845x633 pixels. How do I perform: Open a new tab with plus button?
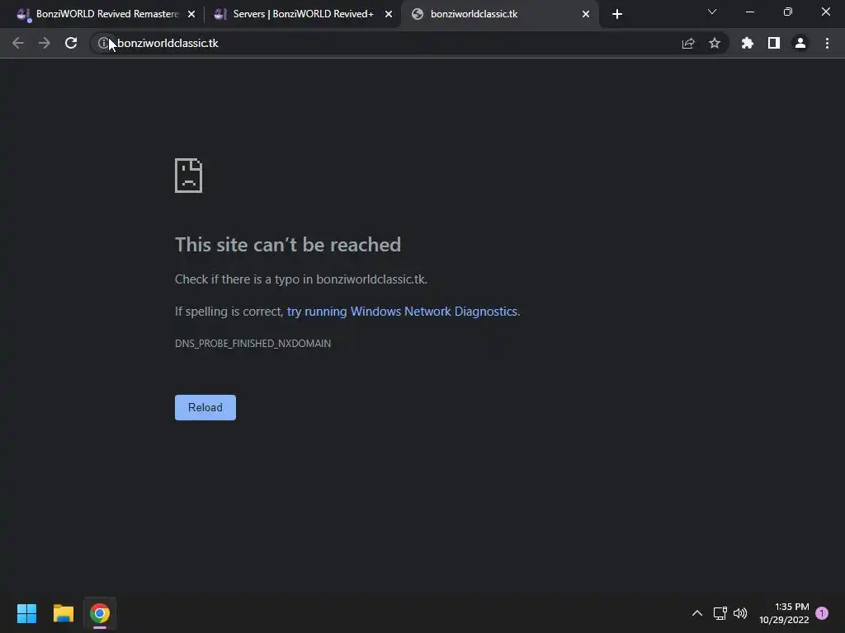pyautogui.click(x=617, y=14)
